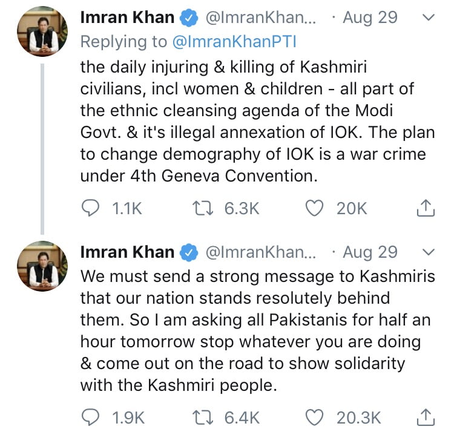Reply to the solidarity tweet with 1.9K replies

(90, 417)
